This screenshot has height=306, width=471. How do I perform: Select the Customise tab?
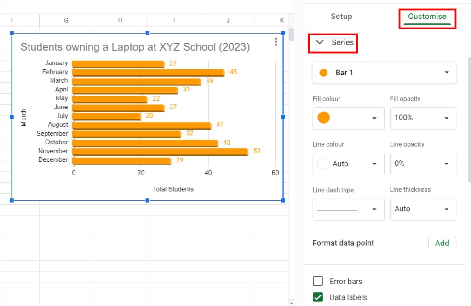pos(427,16)
